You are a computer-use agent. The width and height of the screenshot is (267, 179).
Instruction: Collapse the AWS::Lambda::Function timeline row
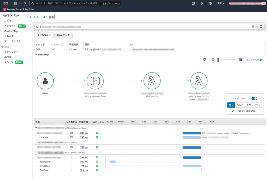[36, 152]
